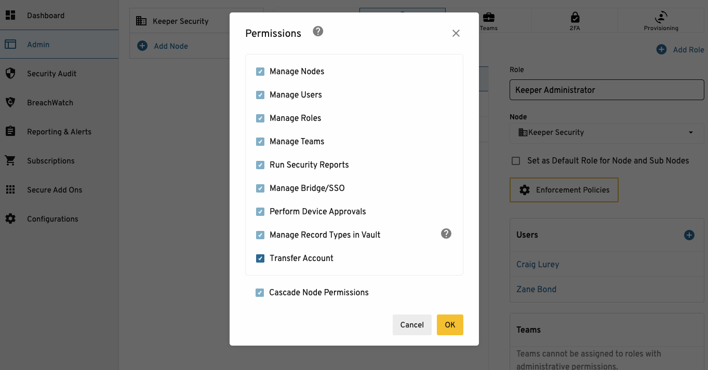
Task: Click the Manage Nodes permission label
Action: click(297, 72)
